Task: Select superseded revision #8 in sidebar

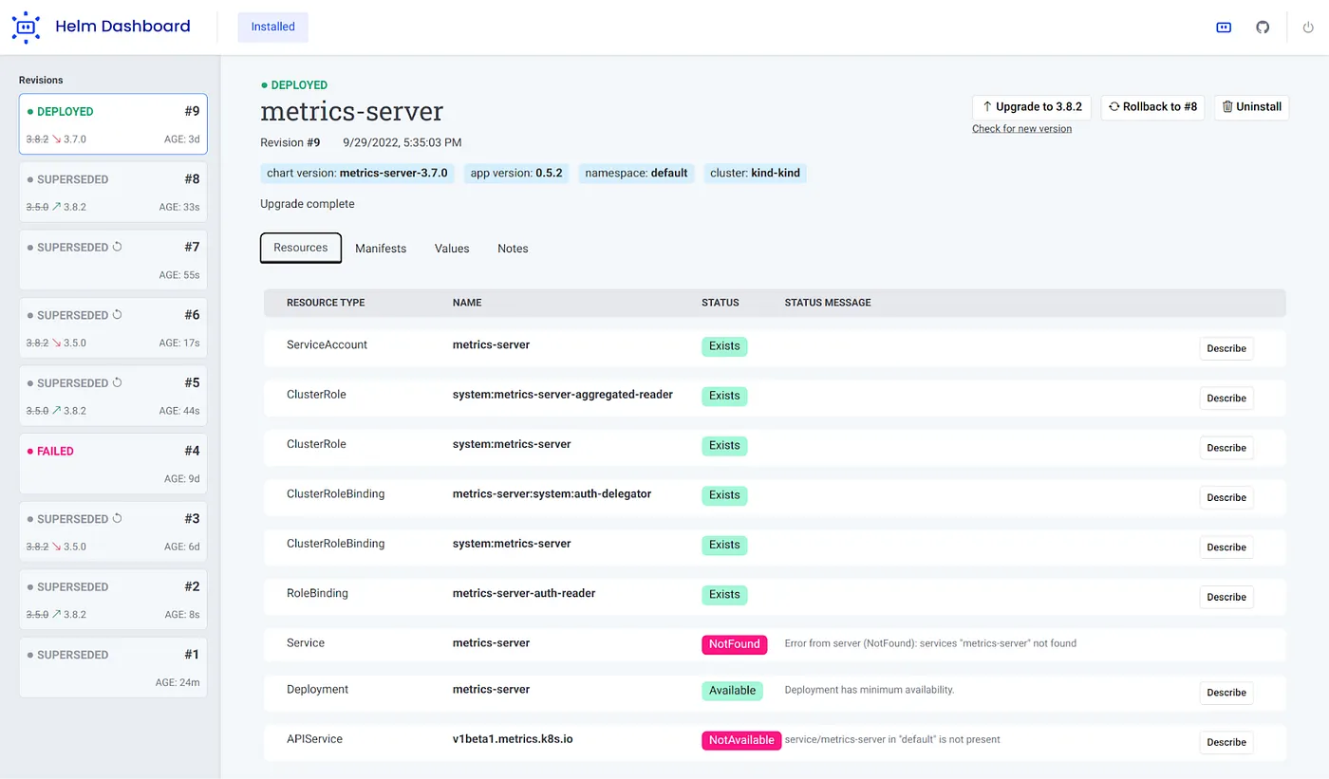Action: [x=113, y=192]
